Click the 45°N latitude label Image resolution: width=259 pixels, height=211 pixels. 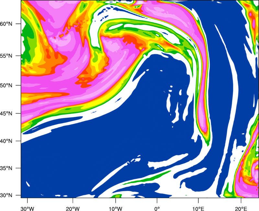tap(6, 114)
